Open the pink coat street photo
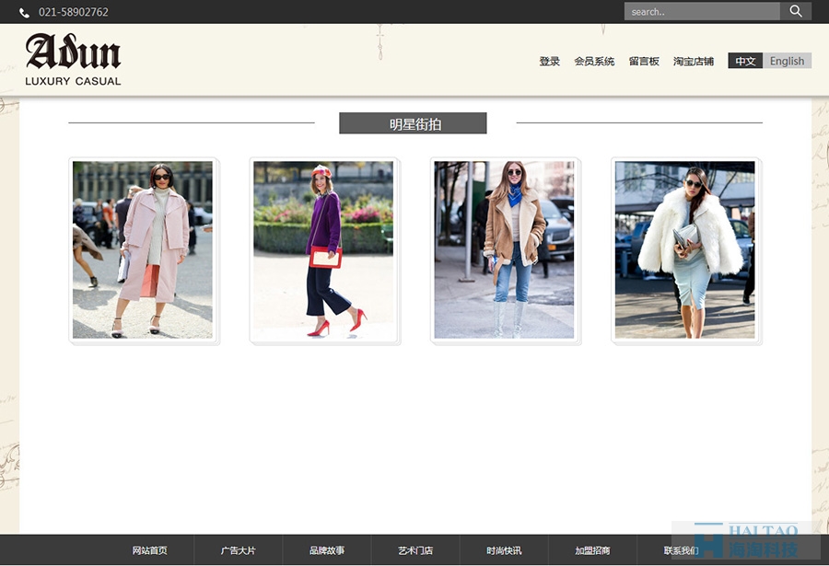The height and width of the screenshot is (566, 829). pos(143,250)
